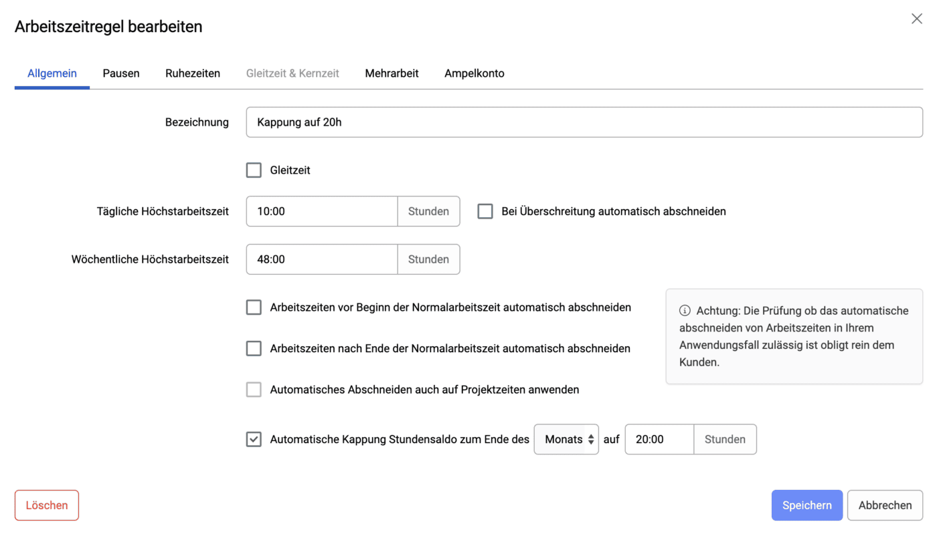Screen dimensions: 937x534
Task: Check Bei Überschreitung automatisch abschneiden
Action: click(x=485, y=211)
